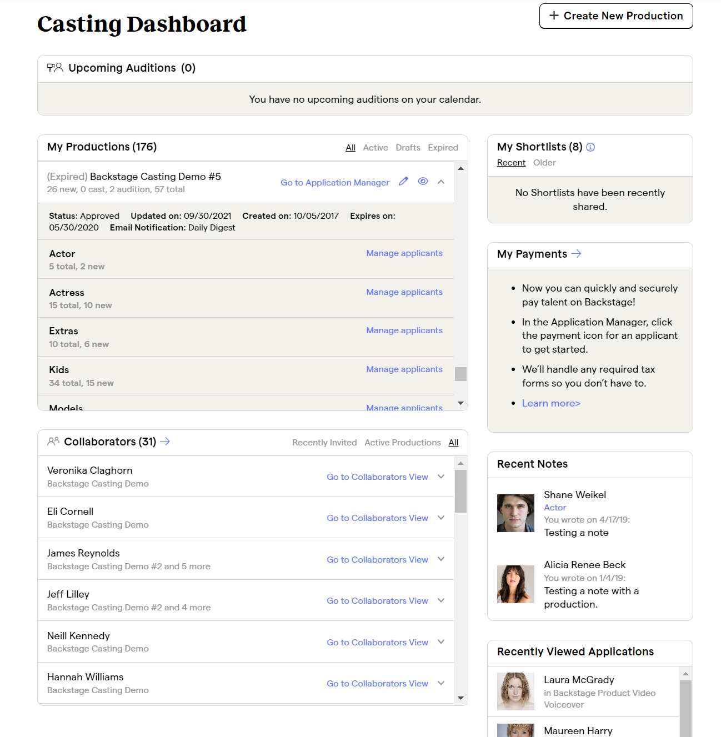Open the info tooltip beside My Shortlists

click(590, 147)
